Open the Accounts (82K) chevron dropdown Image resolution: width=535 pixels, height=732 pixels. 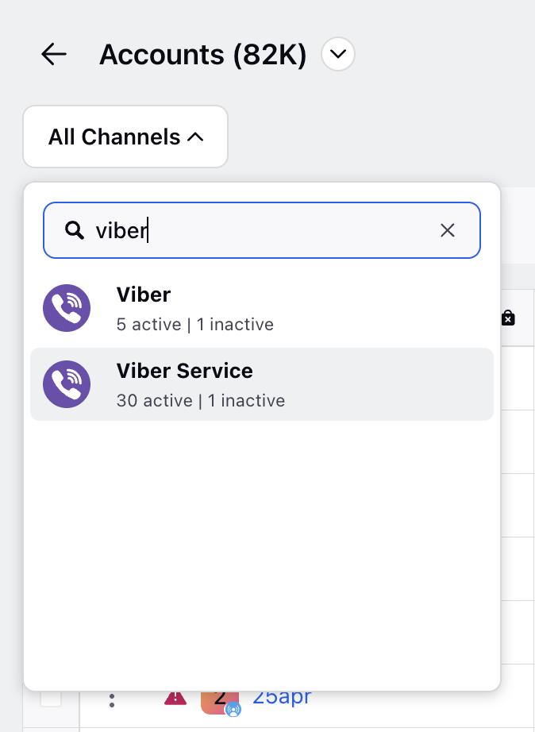pos(338,54)
